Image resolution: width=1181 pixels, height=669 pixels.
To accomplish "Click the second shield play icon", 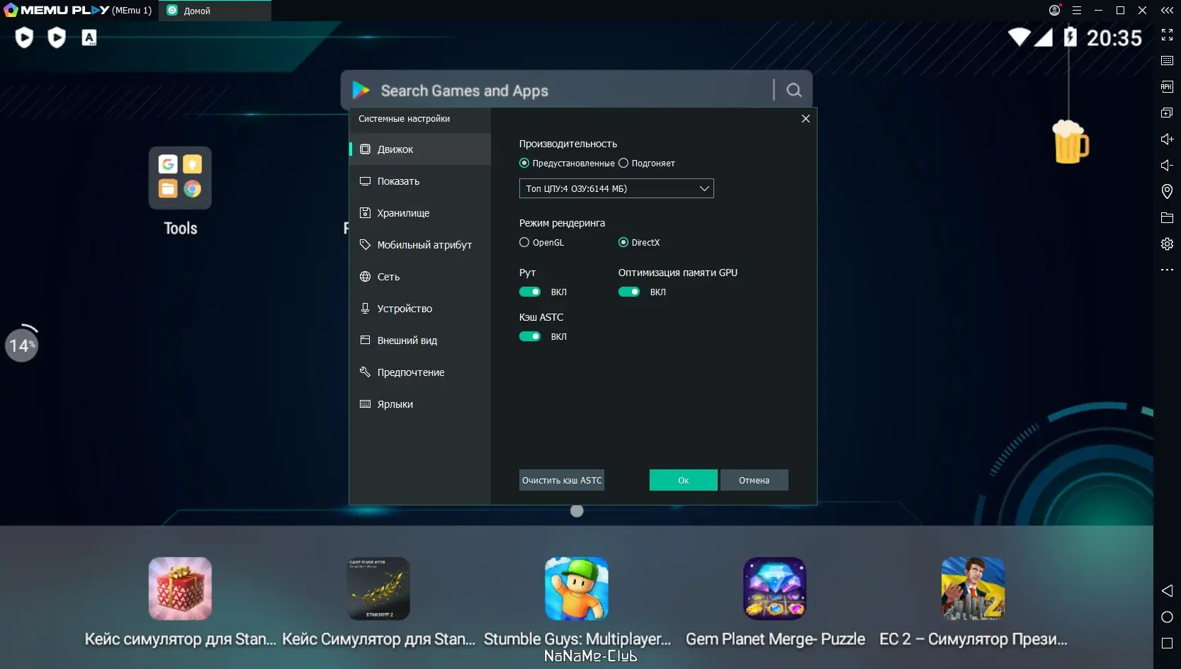I will (x=57, y=38).
